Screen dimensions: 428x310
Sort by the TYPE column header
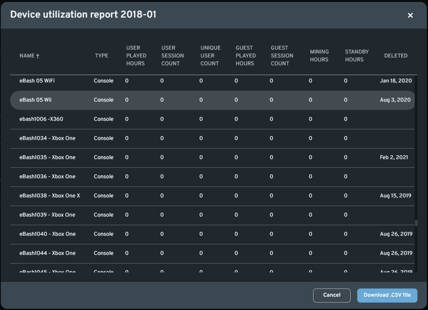102,56
